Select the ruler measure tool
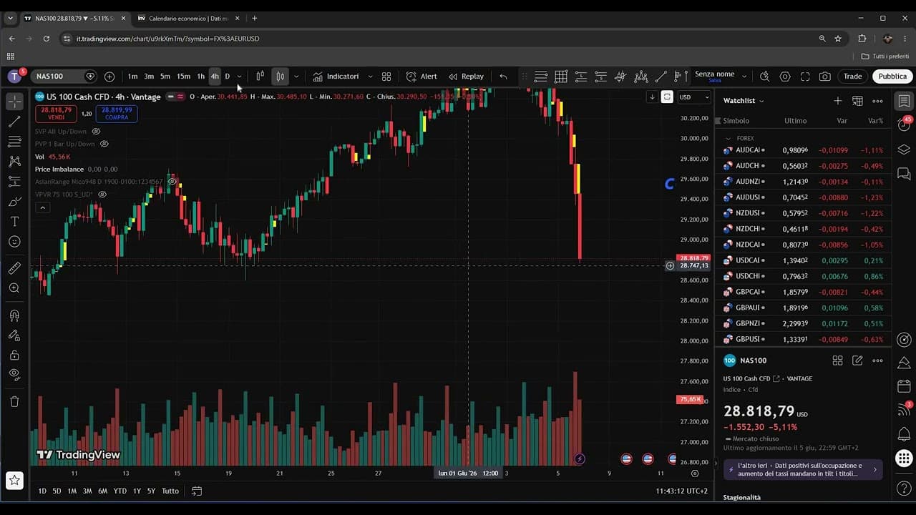The image size is (916, 515). [x=14, y=268]
